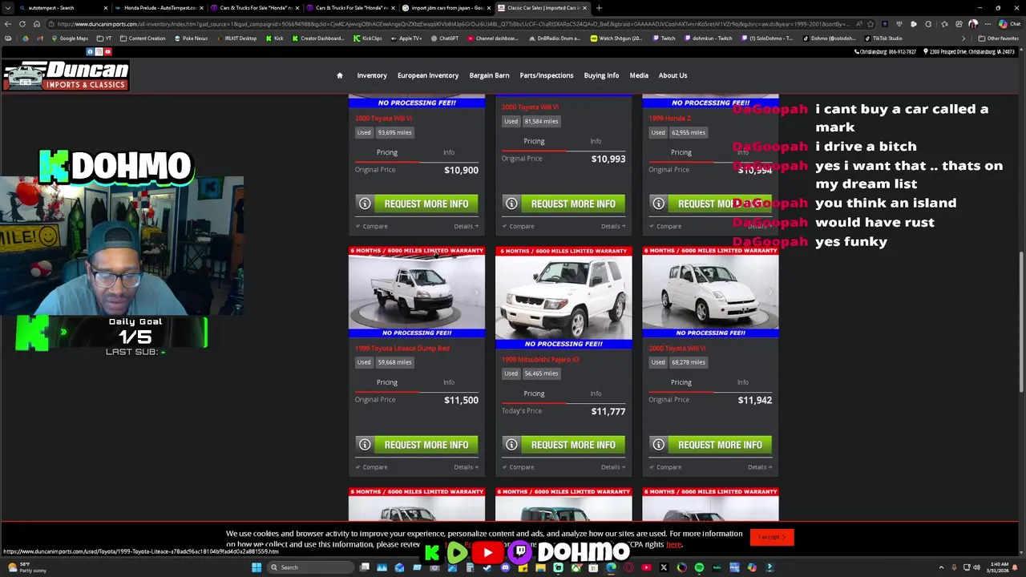
Task: Open the Poke Nexus bookmark
Action: [191, 38]
